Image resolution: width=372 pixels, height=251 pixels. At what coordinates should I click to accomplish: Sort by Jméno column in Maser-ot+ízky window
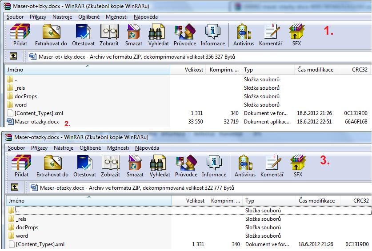(x=87, y=69)
